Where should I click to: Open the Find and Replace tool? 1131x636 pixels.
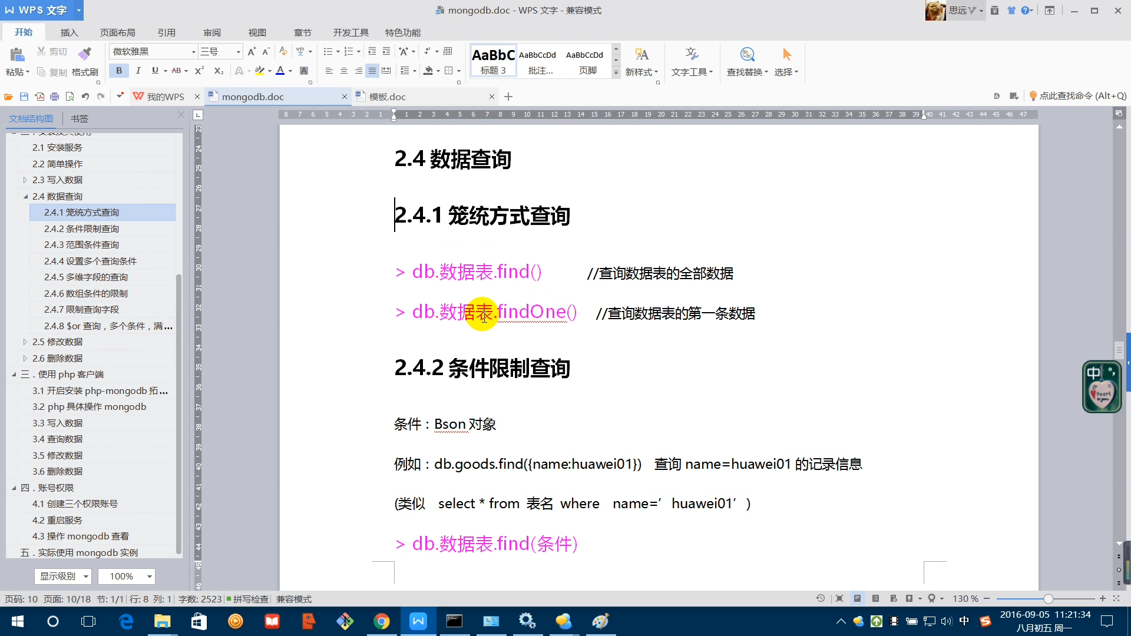click(747, 61)
